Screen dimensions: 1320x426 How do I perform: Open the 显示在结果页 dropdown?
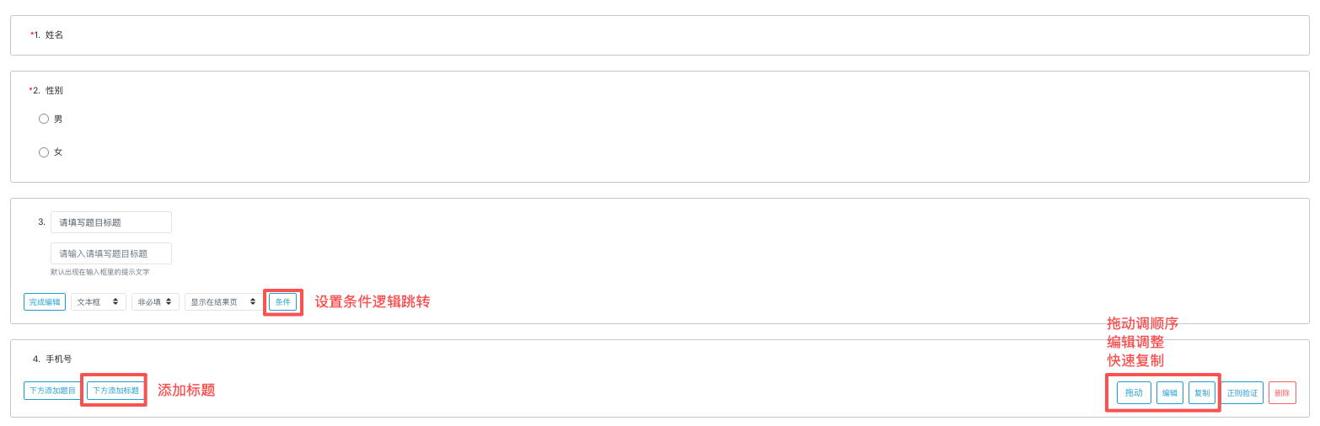(x=223, y=301)
